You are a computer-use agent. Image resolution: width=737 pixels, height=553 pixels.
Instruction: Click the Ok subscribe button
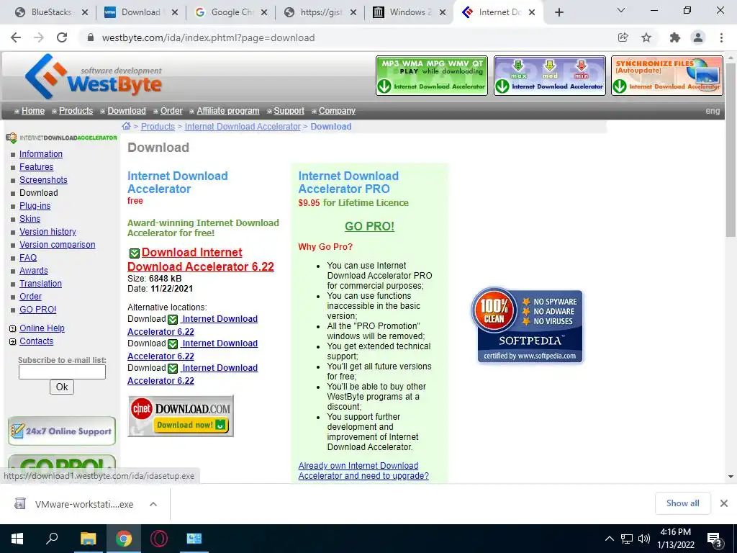click(x=62, y=387)
